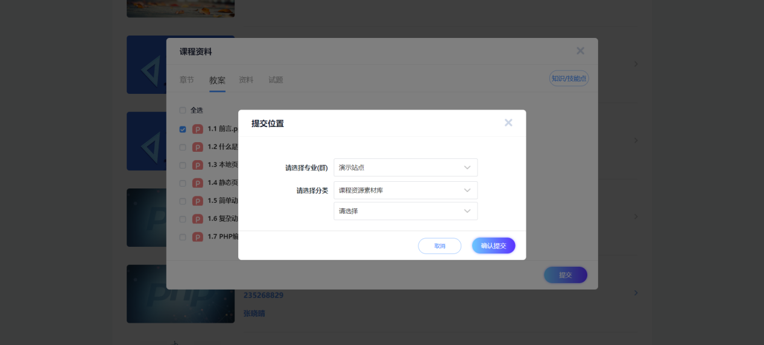Click the PPT icon beside 1.3 本地
This screenshot has width=764, height=345.
[197, 165]
